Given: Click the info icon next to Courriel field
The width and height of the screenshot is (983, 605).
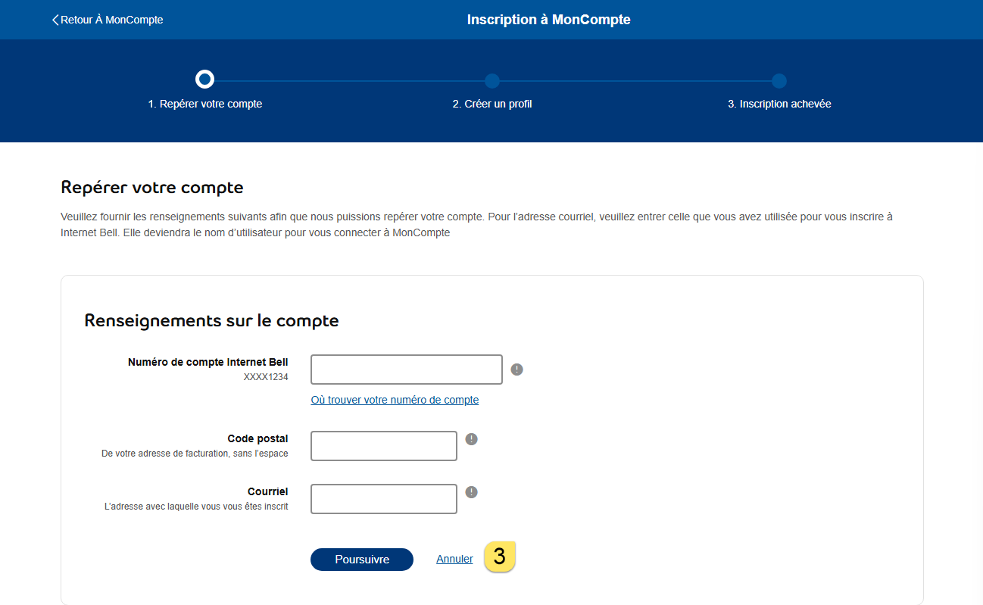Looking at the screenshot, I should 471,492.
